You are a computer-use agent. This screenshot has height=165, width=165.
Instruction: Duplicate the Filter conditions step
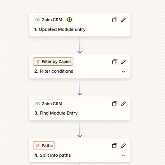tap(115, 62)
